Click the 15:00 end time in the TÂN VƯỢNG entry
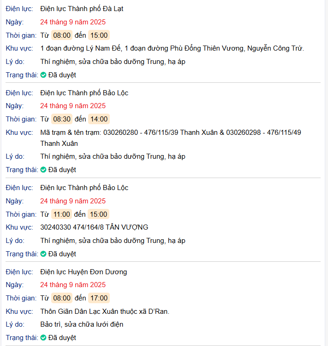The height and width of the screenshot is (346, 328). point(99,214)
